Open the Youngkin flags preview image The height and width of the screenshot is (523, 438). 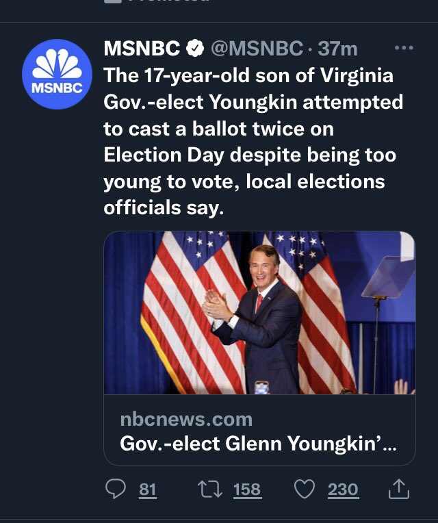coord(259,313)
